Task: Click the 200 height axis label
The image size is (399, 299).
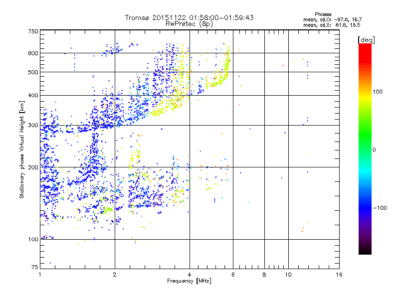Action: pyautogui.click(x=33, y=167)
